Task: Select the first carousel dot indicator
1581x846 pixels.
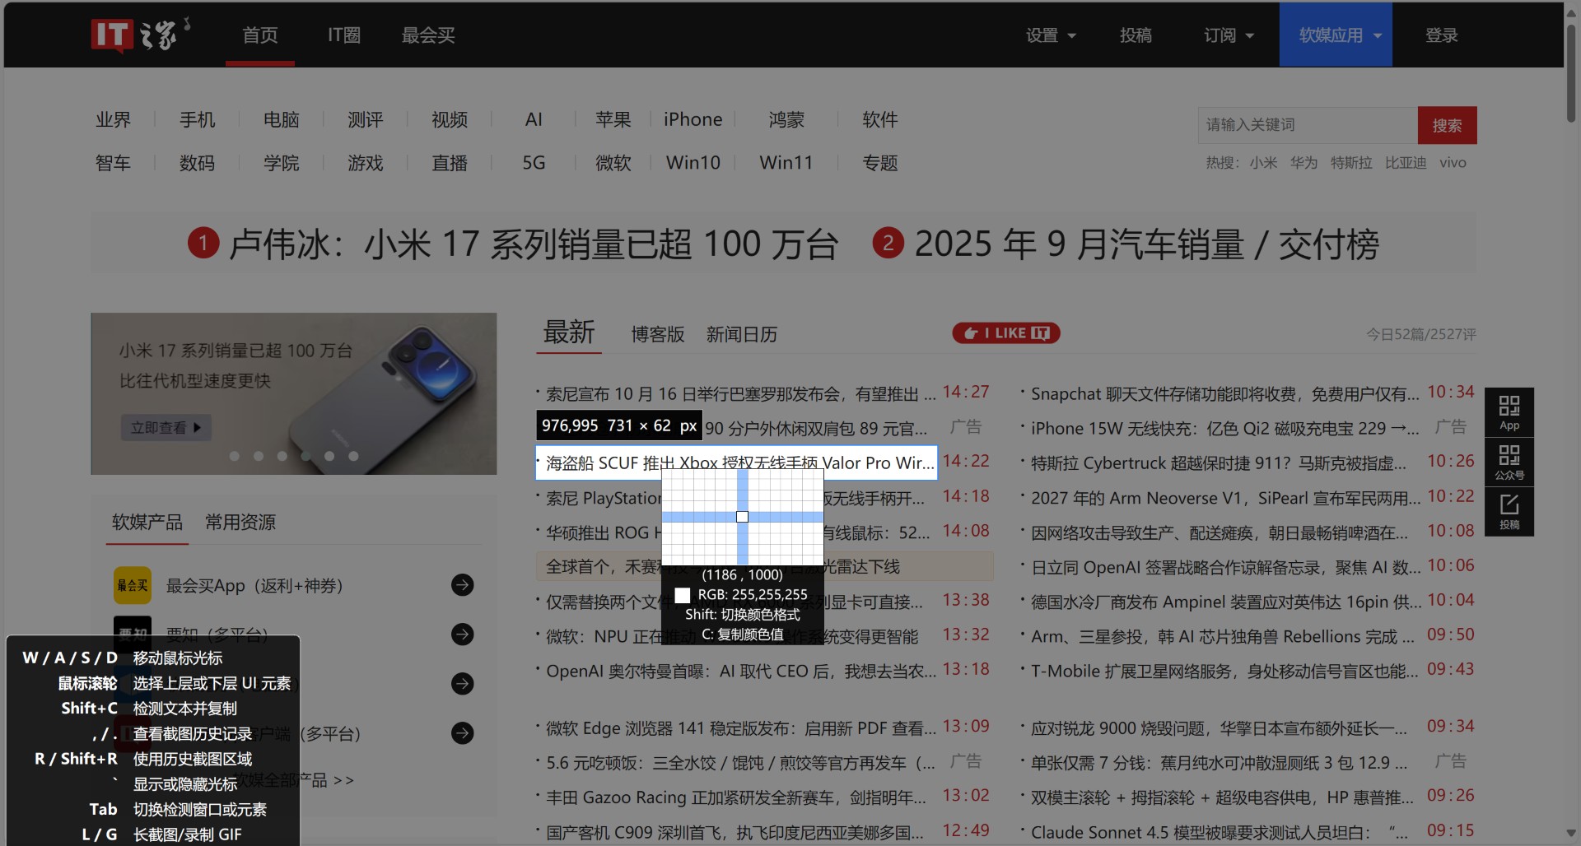Action: (x=235, y=456)
